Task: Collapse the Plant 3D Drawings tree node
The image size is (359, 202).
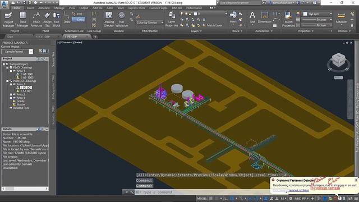Action: (x=7, y=81)
